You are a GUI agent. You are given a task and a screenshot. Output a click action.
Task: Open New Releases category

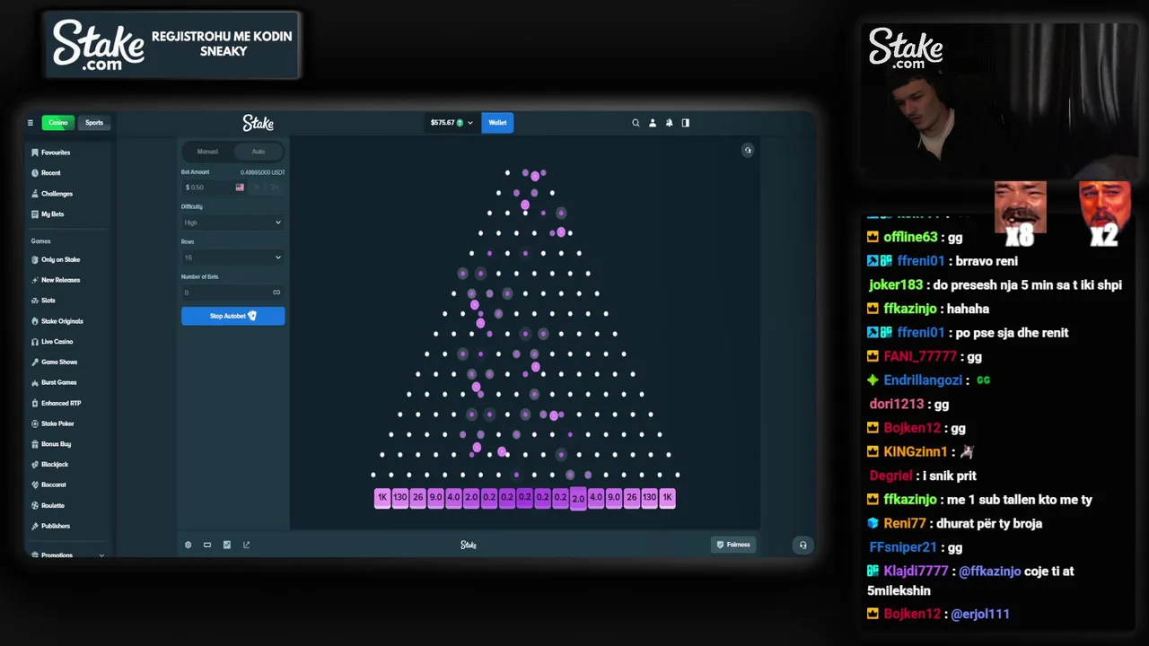click(x=60, y=280)
